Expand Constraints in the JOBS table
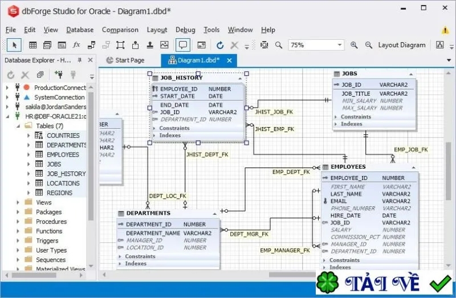456x298 pixels. [x=336, y=117]
